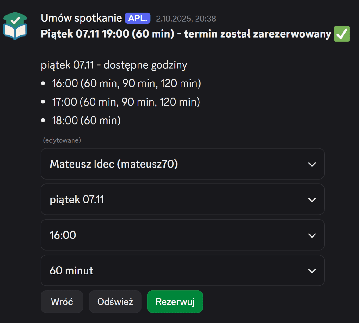Viewport: 359px width, 323px height.
Task: Open the Umów spotkanie bot name
Action: pos(81,18)
